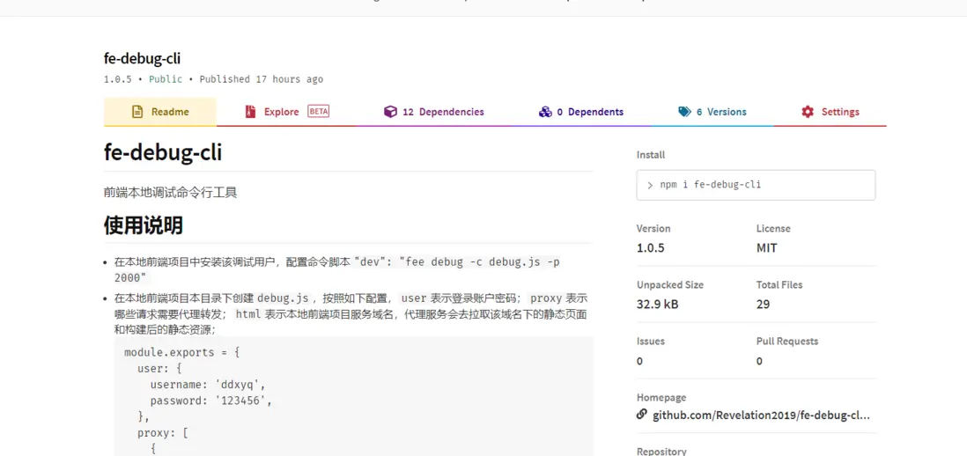Go to the Settings tab

click(830, 112)
